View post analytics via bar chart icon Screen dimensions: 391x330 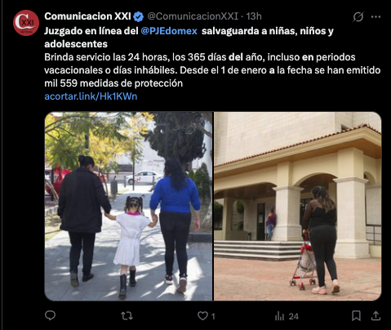pos(279,316)
